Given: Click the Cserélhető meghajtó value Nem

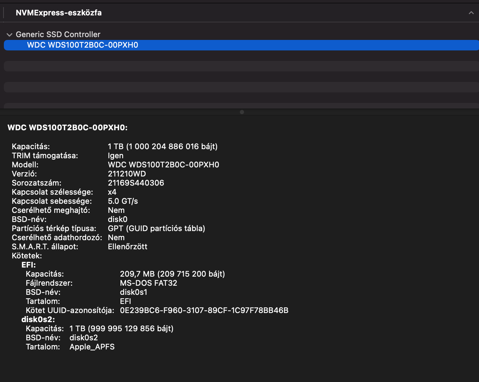Looking at the screenshot, I should pyautogui.click(x=116, y=210).
